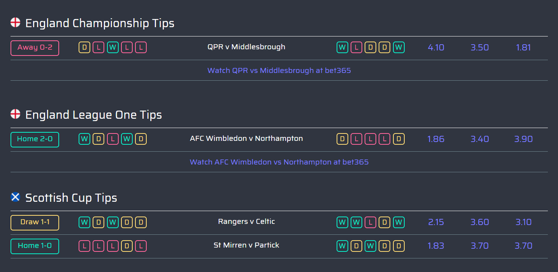Open Watch QPR vs Middlesbrough at bet365

point(279,71)
